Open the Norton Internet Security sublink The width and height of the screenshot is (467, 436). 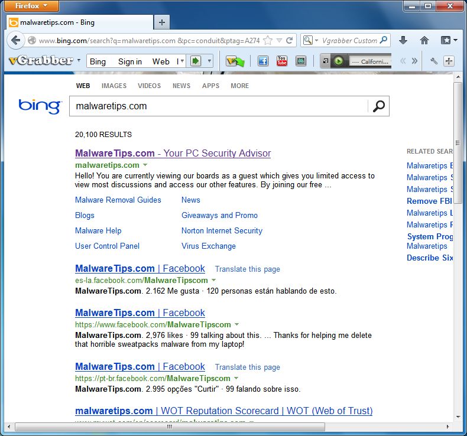click(x=222, y=230)
